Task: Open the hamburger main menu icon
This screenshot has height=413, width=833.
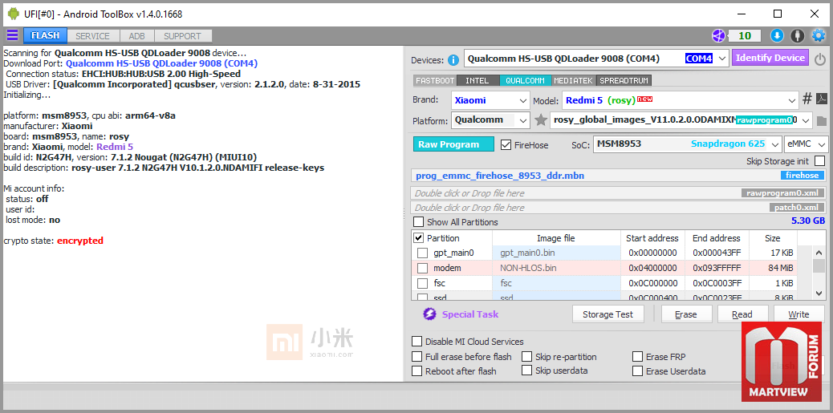Action: [12, 35]
